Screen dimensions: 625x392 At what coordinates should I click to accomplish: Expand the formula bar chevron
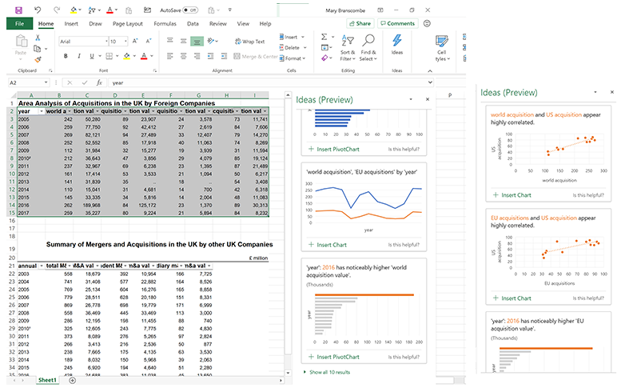click(430, 82)
